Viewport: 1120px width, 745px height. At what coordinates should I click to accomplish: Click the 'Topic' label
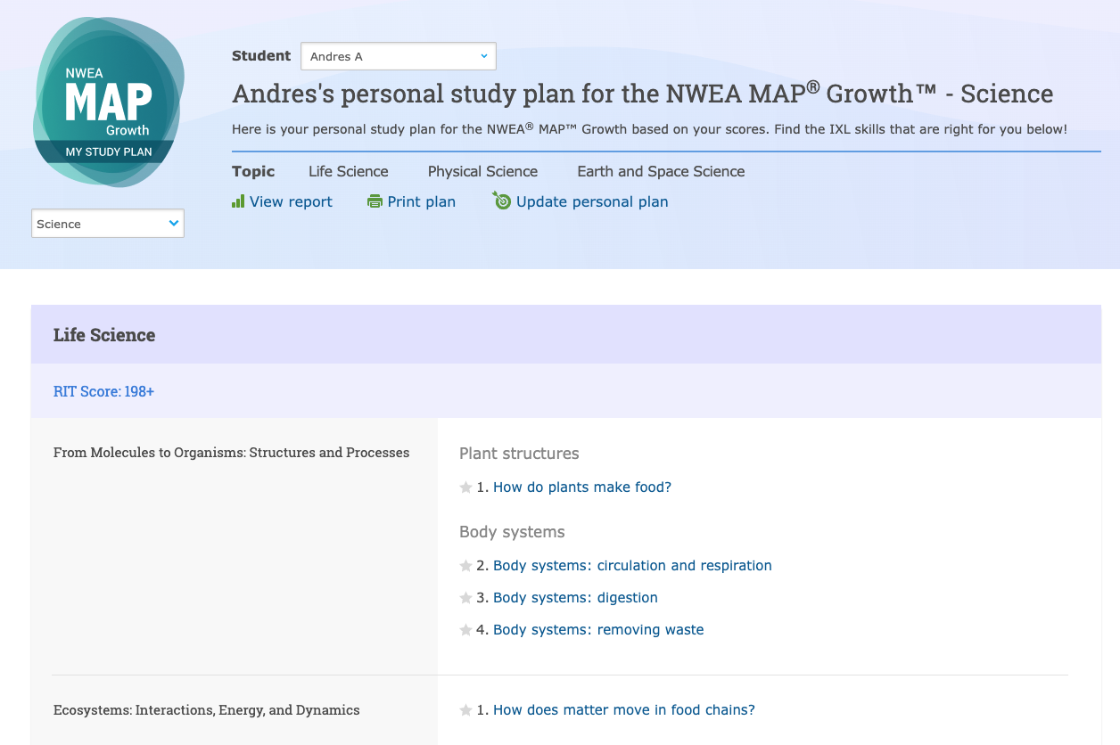point(253,171)
